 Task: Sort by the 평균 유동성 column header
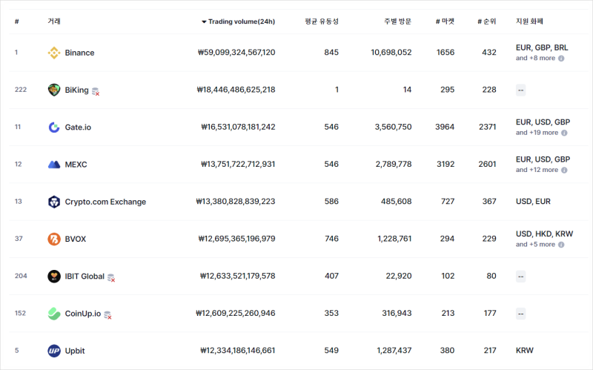point(322,22)
